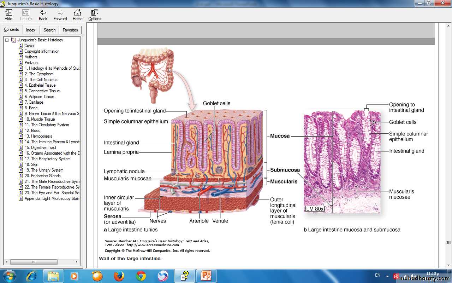Open Google Chrome from the taskbar
The width and height of the screenshot is (452, 283).
(x=141, y=276)
